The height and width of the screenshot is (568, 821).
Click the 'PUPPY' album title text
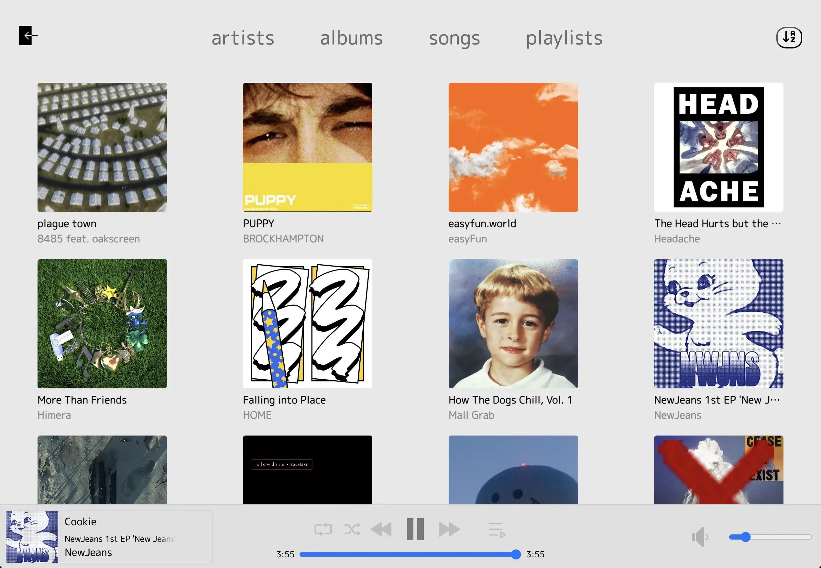pos(259,224)
